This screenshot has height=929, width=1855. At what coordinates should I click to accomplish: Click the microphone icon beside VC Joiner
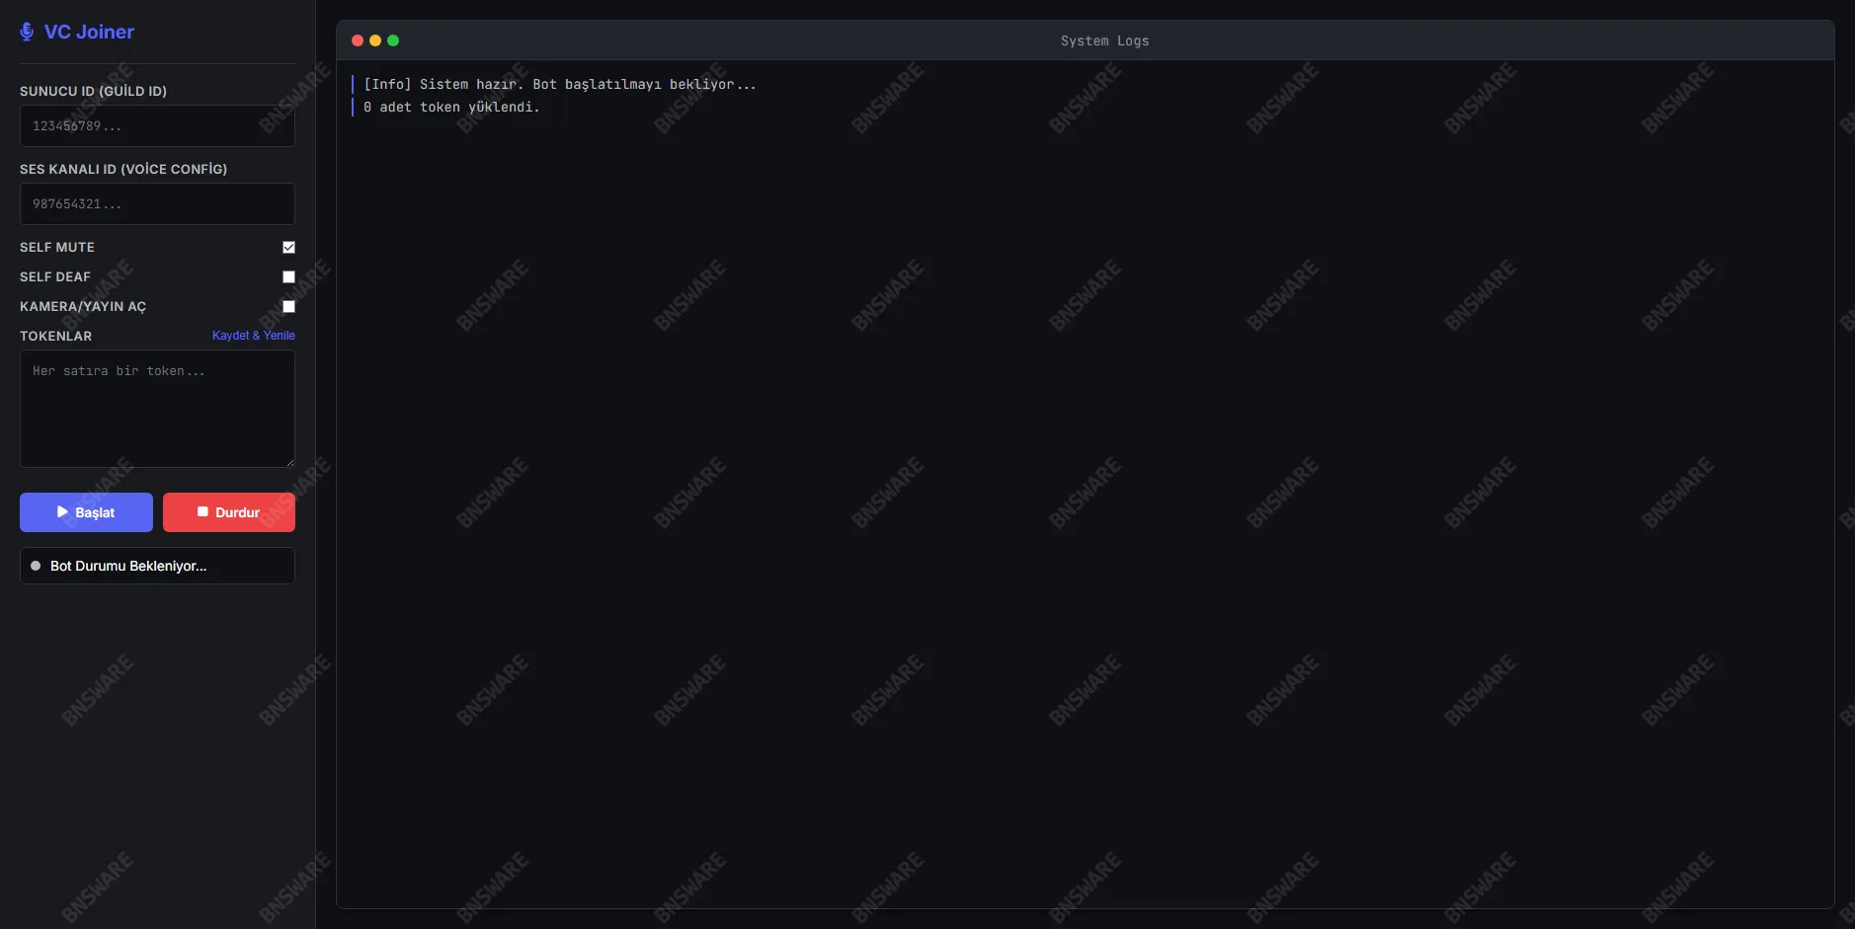tap(27, 32)
